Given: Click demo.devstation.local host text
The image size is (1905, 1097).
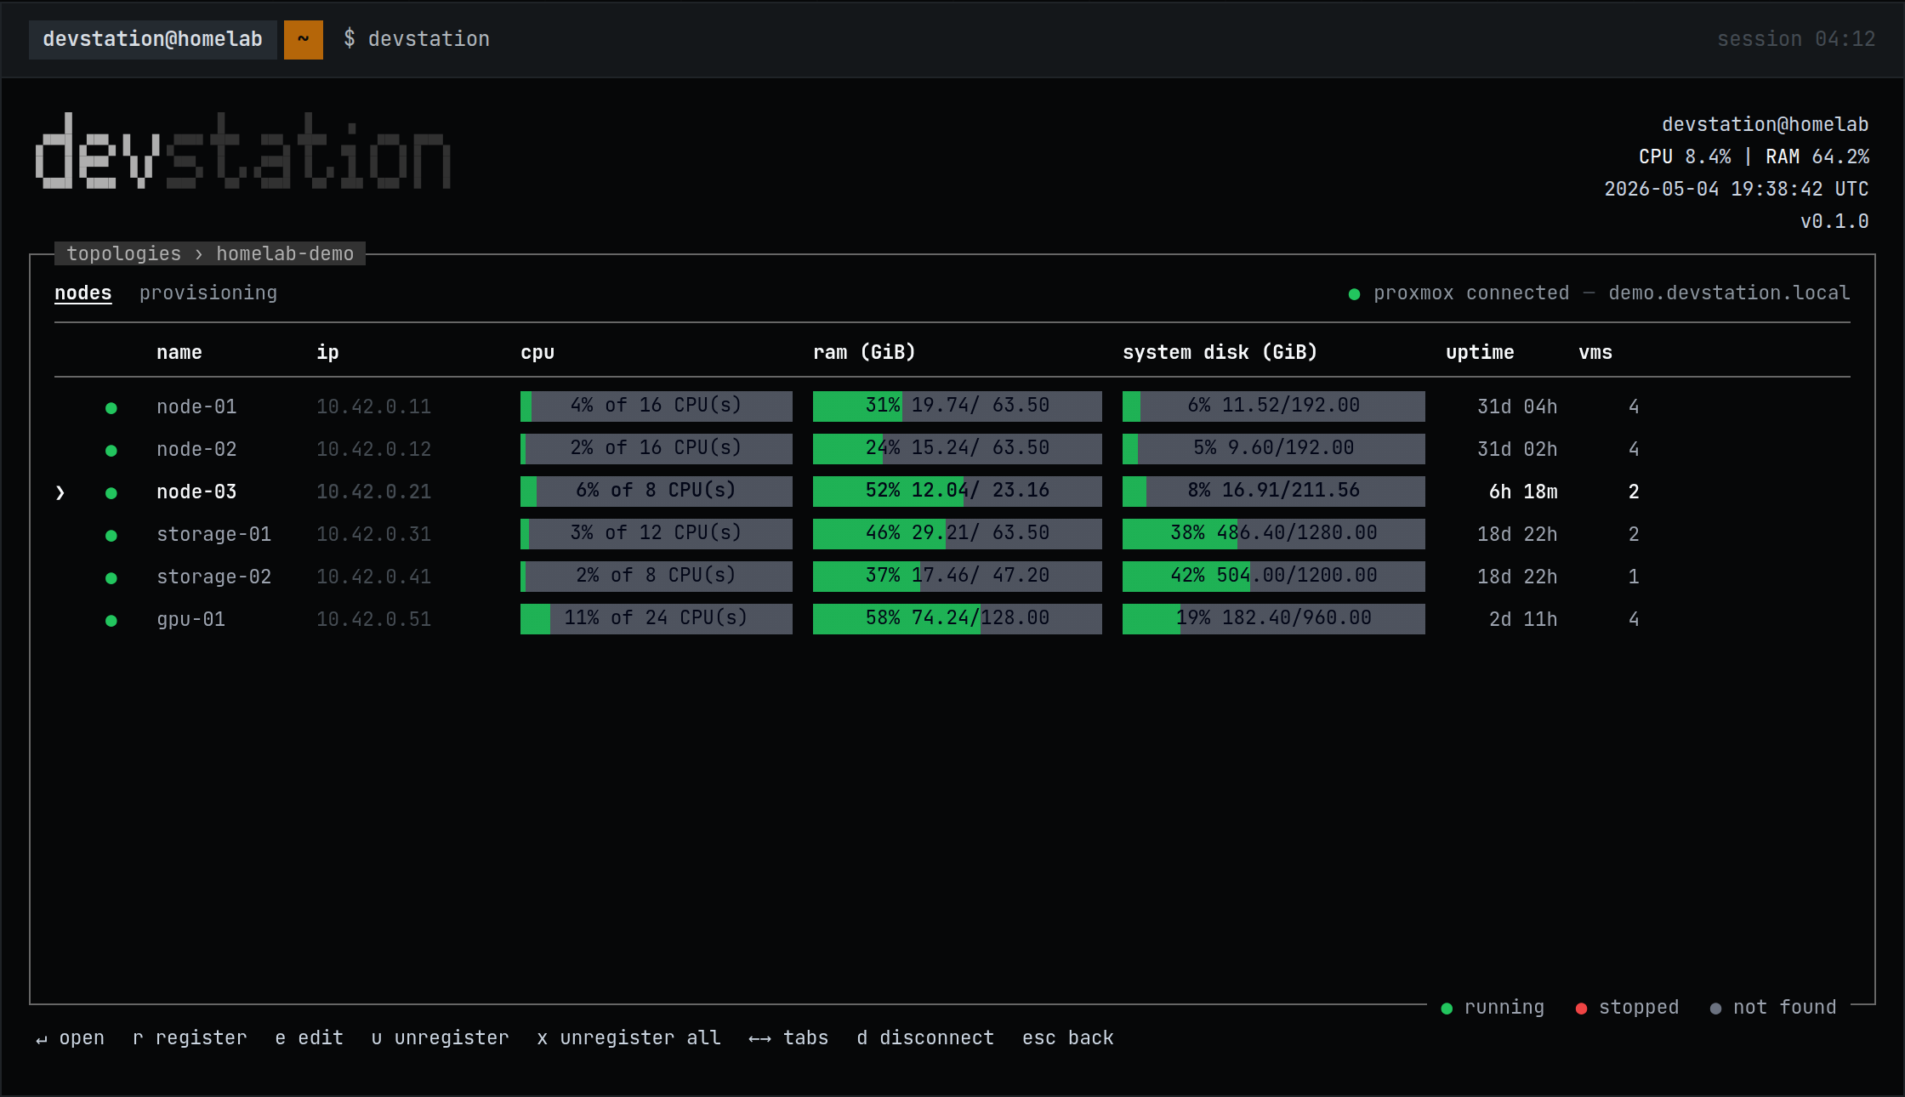Looking at the screenshot, I should pos(1729,293).
